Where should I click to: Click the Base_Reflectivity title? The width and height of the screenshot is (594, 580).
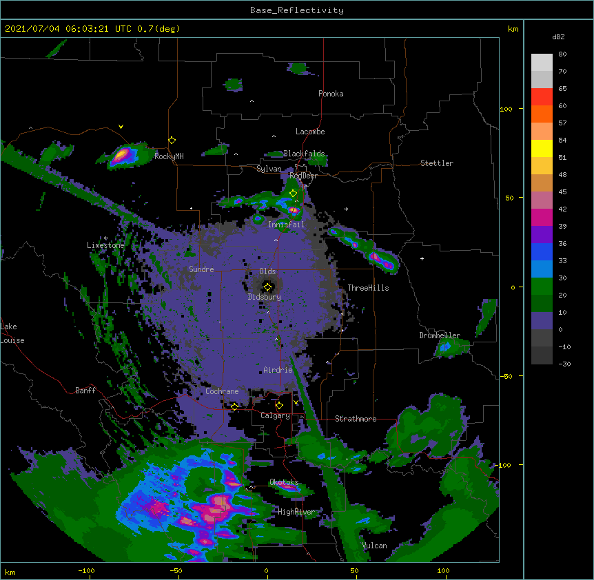[x=297, y=10]
